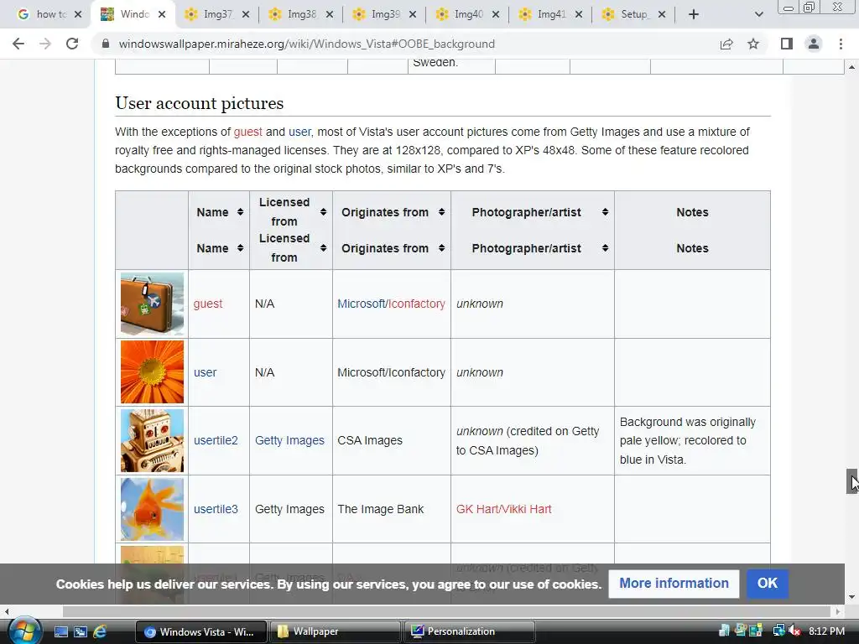This screenshot has height=644, width=859.
Task: Reload the current page
Action: pos(72,44)
